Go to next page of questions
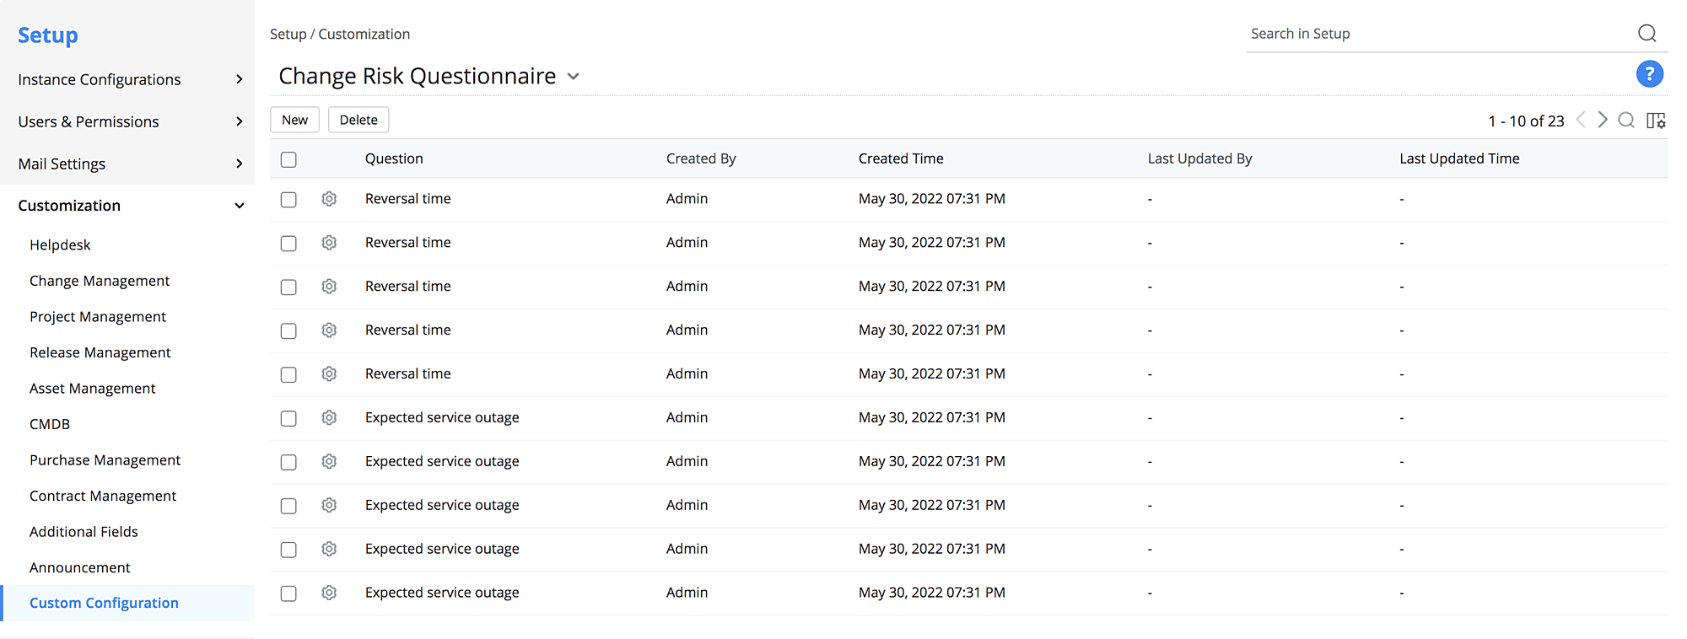Image resolution: width=1687 pixels, height=639 pixels. click(x=1603, y=121)
